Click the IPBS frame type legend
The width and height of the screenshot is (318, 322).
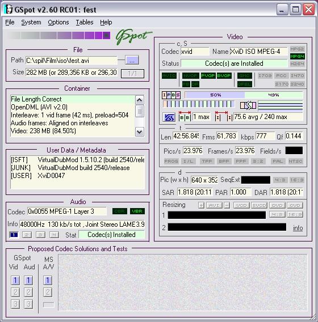coord(171,95)
